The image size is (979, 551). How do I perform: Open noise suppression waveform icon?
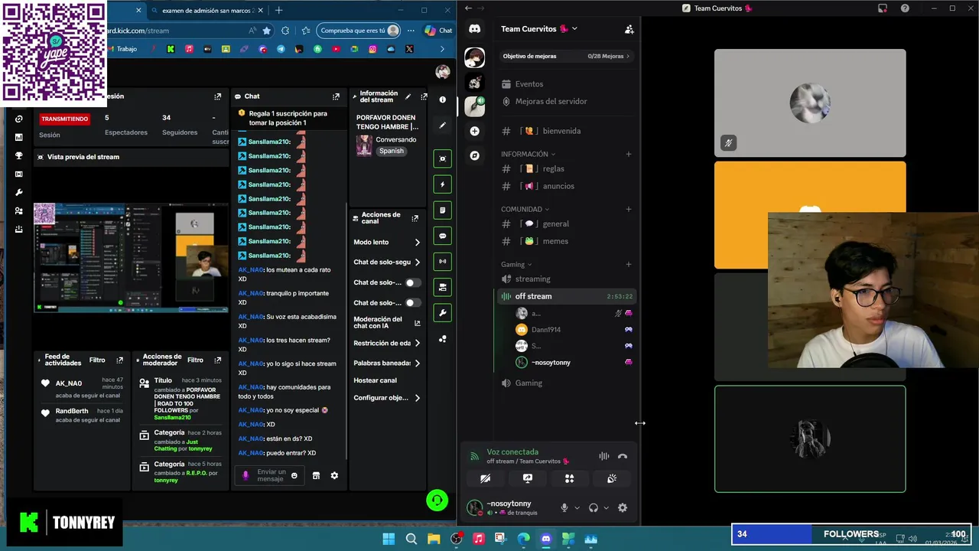click(x=603, y=456)
